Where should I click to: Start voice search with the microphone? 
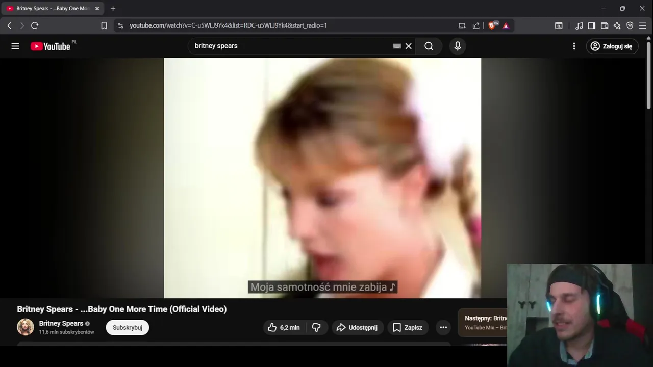click(x=458, y=46)
